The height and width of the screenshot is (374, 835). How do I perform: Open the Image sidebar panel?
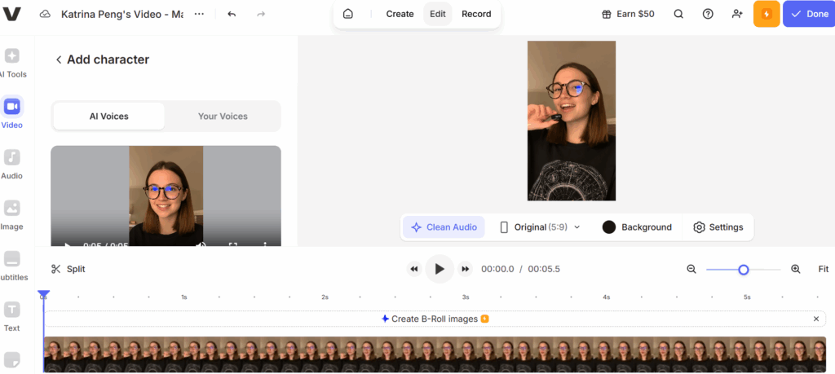coord(12,215)
